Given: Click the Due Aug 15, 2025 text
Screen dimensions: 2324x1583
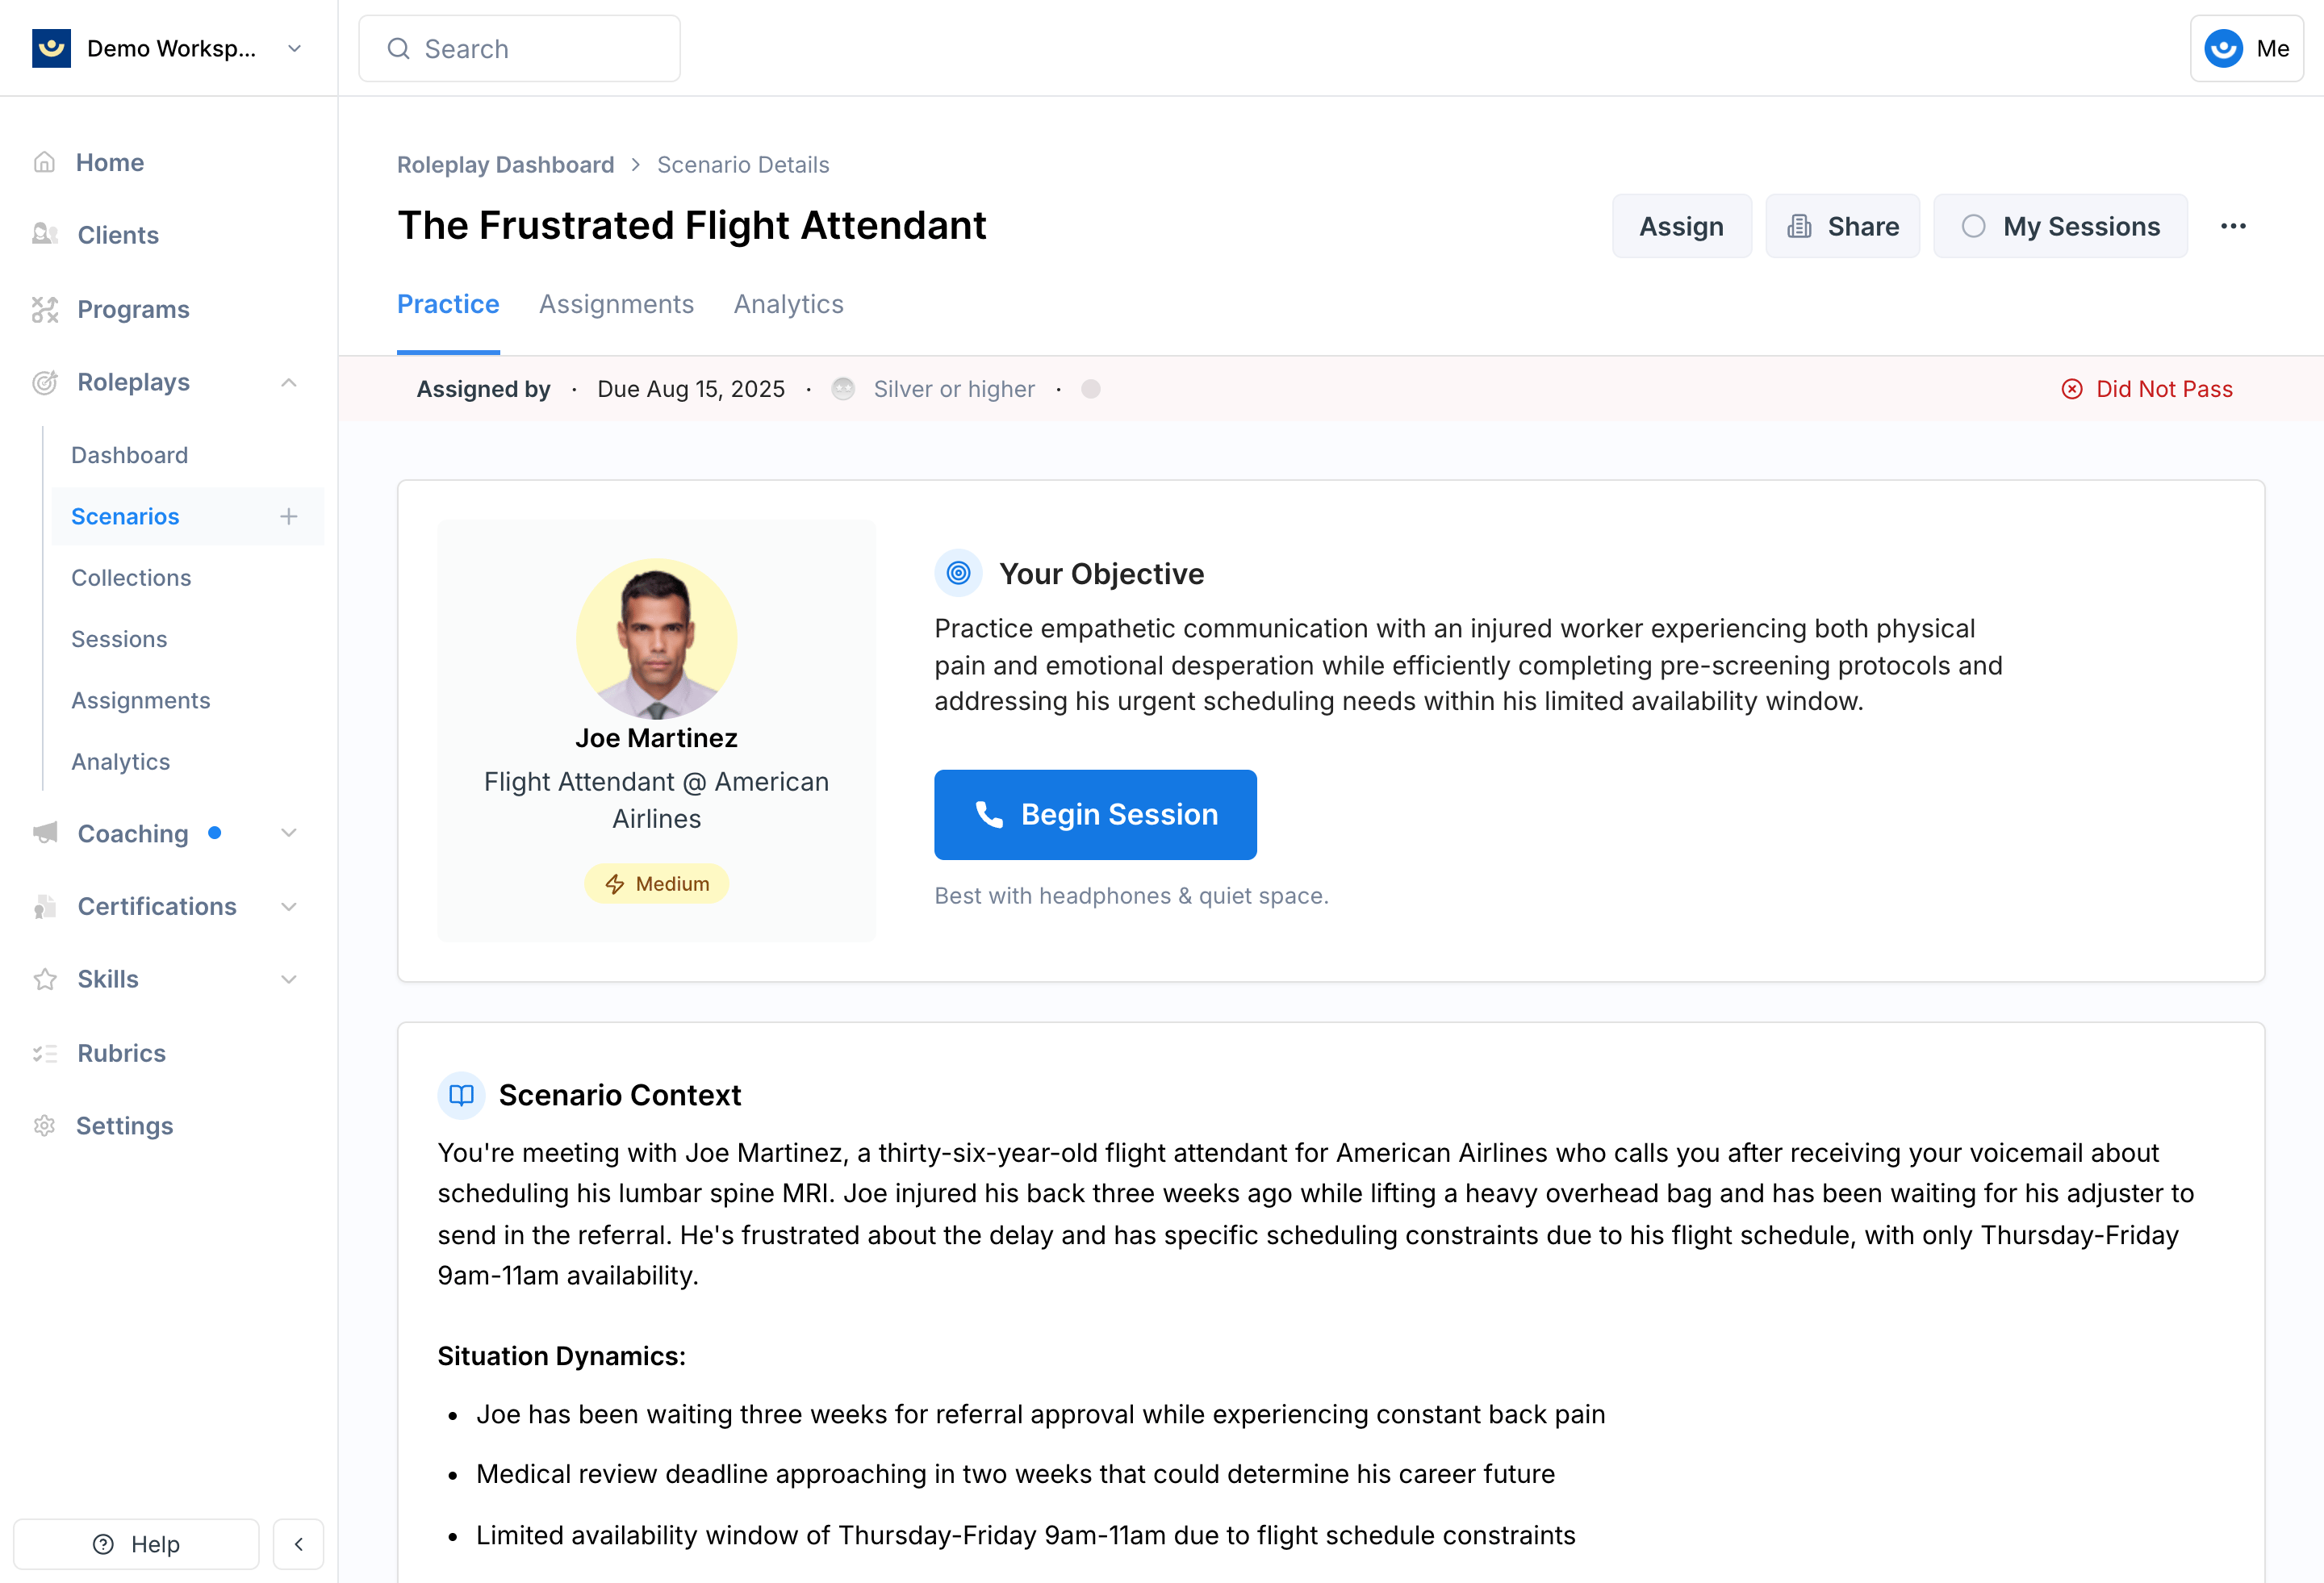Looking at the screenshot, I should [691, 389].
